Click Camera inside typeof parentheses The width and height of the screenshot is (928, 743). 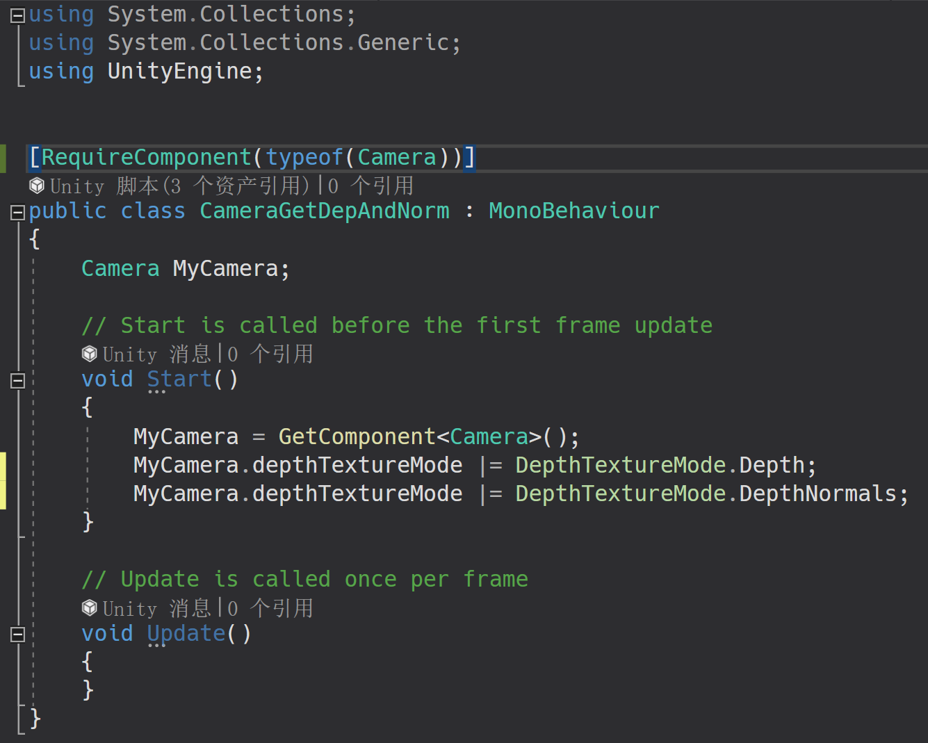coord(397,157)
